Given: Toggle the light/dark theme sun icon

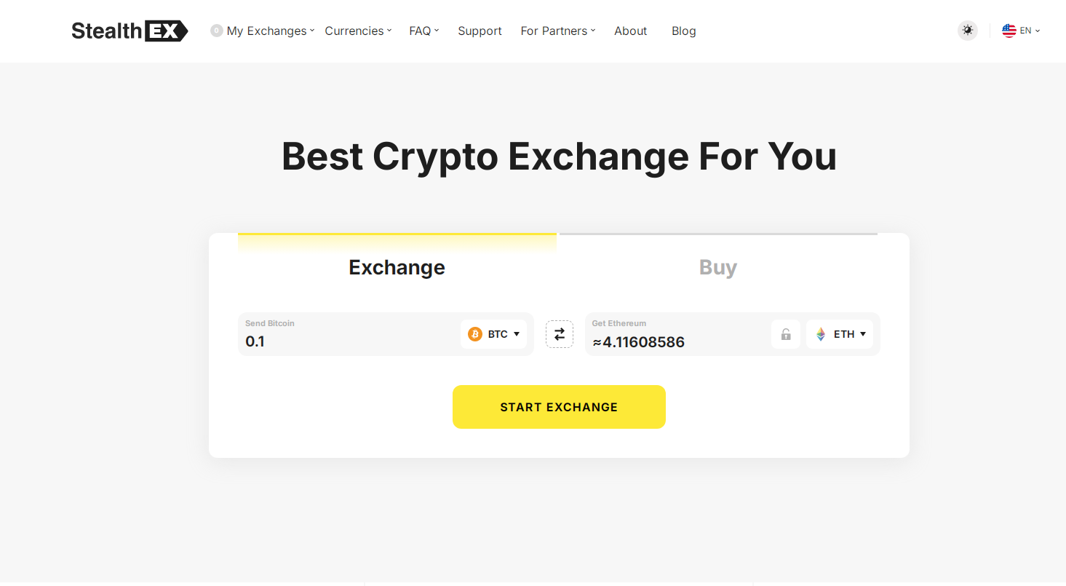Looking at the screenshot, I should pyautogui.click(x=967, y=31).
